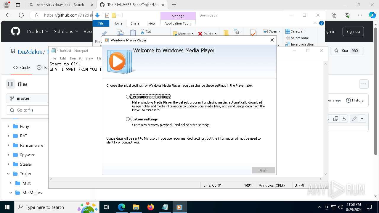Viewport: 379px width, 213px height.
Task: Open File Explorer's File tab
Action: coord(101,23)
